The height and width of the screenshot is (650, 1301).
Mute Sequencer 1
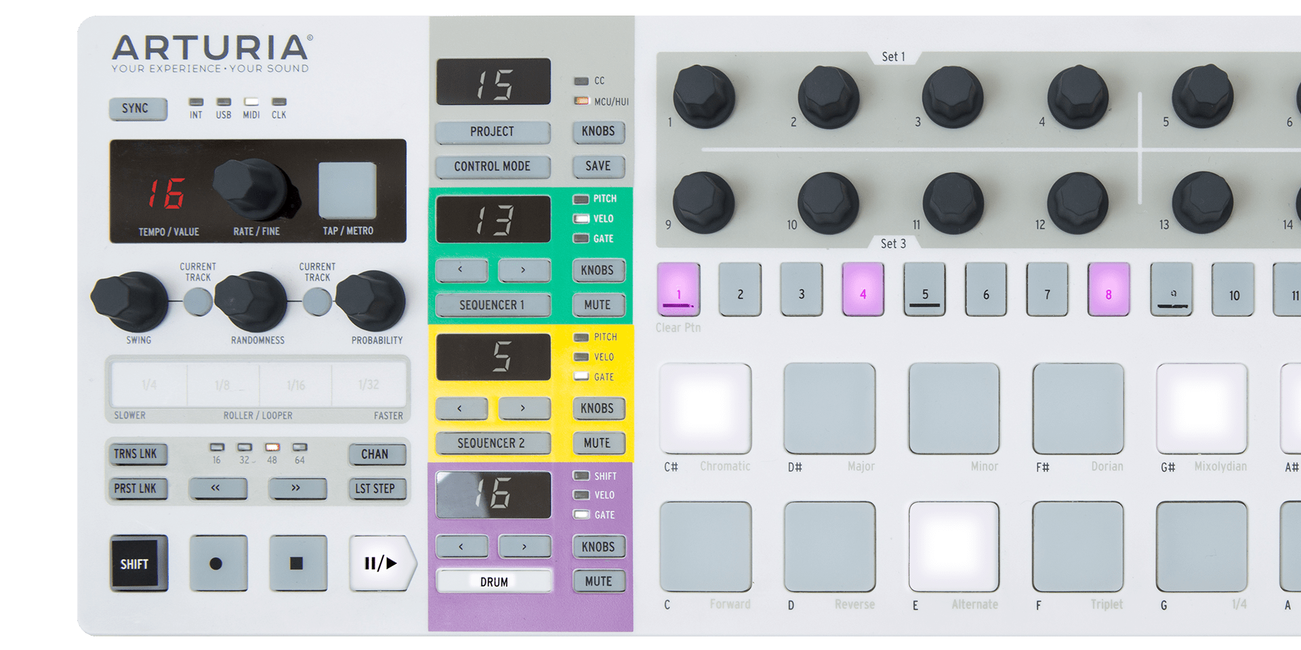(598, 305)
